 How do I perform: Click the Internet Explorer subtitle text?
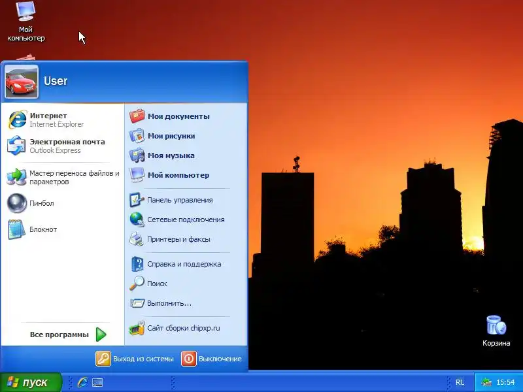pyautogui.click(x=57, y=124)
